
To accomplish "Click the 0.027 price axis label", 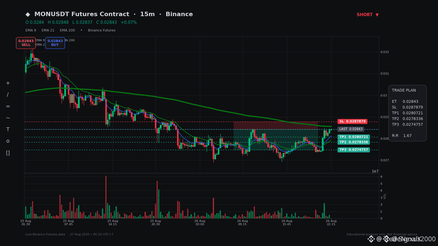I will click(385, 160).
